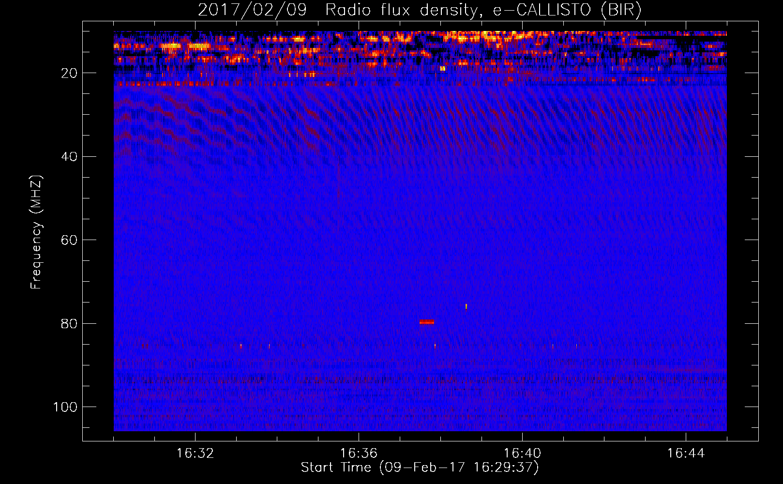The height and width of the screenshot is (484, 783).
Task: Click the plot title '2017/02/09 Radio flux density, e-CALLISTO (BIR)'
Action: (x=420, y=10)
